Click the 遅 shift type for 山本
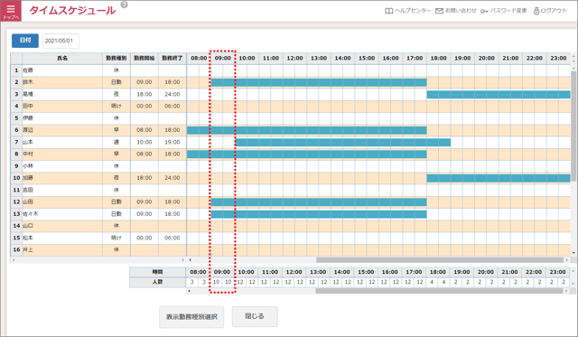578x337 pixels. 117,142
